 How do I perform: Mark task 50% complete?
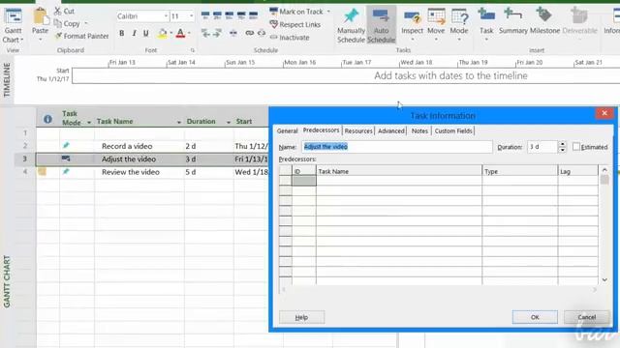pyautogui.click(x=230, y=15)
